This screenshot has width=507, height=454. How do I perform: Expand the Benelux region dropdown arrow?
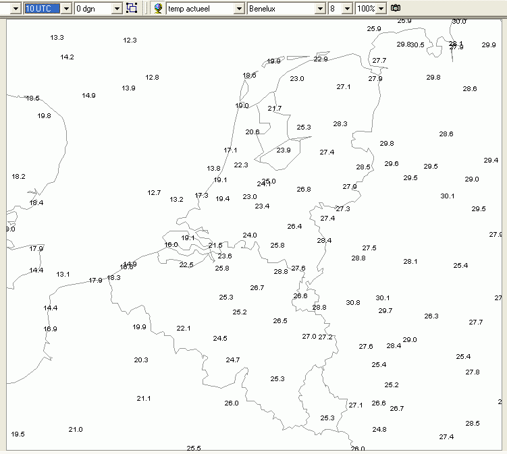pos(320,9)
